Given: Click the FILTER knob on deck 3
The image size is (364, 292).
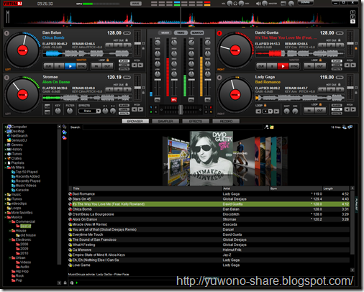Looking at the screenshot, I should click(70, 111).
